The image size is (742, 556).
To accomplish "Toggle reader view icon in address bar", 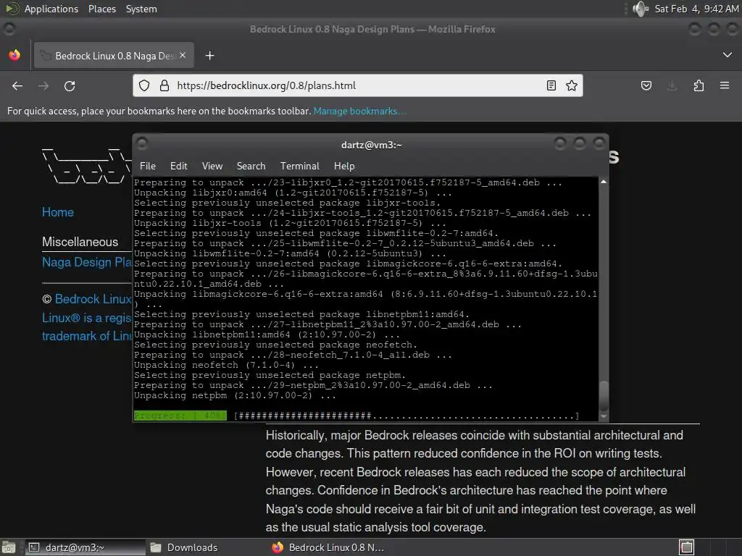I will coord(551,85).
